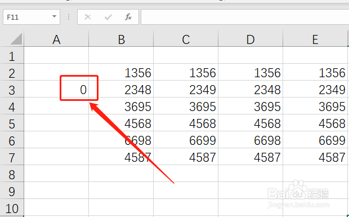Viewport: 349px width, 217px height.
Task: Select cell D2 with 1356
Action: pyautogui.click(x=250, y=72)
